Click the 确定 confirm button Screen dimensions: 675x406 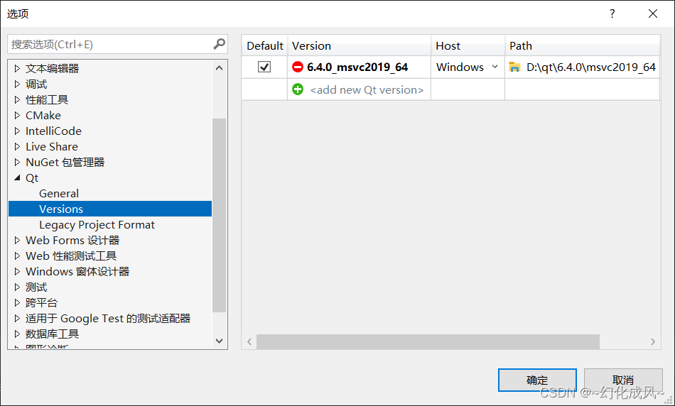(x=537, y=380)
